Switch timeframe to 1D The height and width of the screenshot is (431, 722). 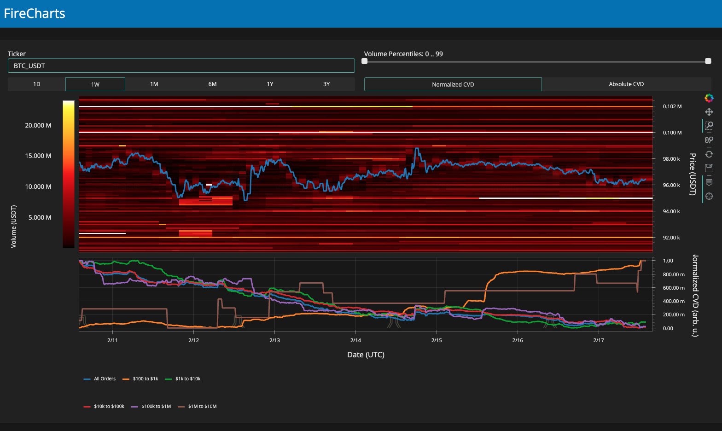click(x=37, y=84)
